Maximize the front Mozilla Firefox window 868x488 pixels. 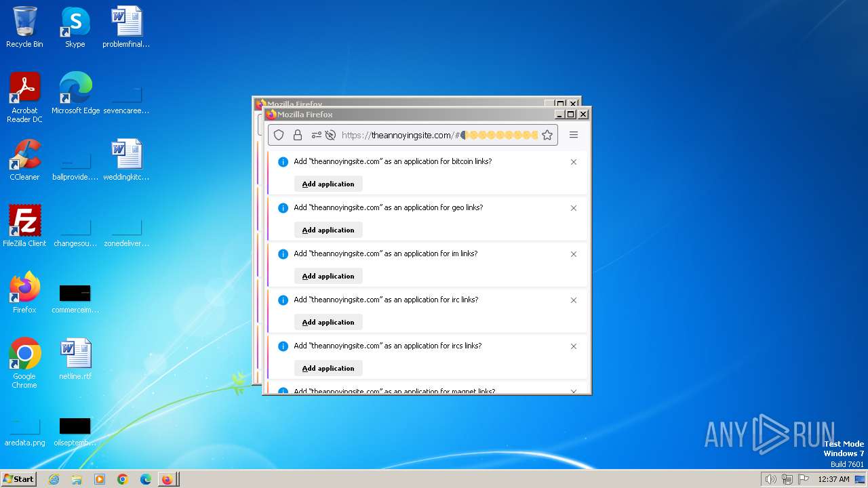click(571, 115)
